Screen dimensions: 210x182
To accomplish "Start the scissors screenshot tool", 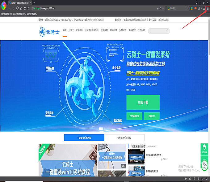I will tap(199, 8).
